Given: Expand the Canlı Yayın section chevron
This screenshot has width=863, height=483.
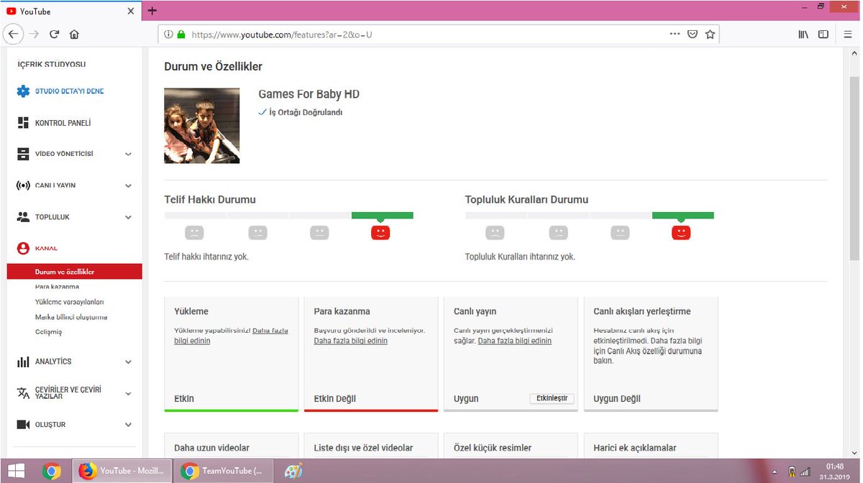Looking at the screenshot, I should point(128,185).
